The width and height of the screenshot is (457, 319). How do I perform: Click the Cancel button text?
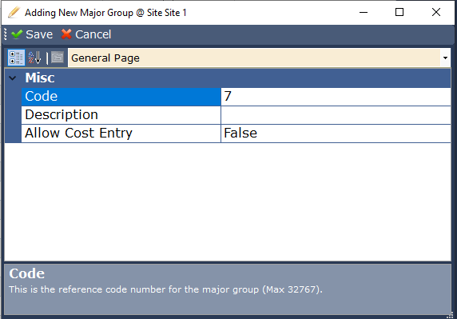pyautogui.click(x=93, y=34)
